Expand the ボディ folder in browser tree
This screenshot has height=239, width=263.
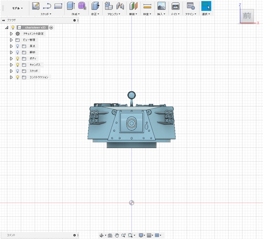tap(11, 58)
